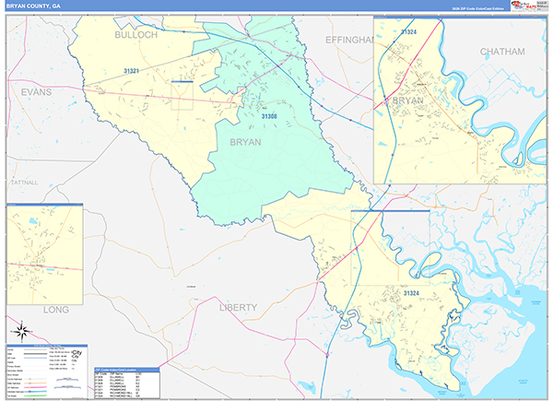The width and height of the screenshot is (553, 401).
Task: Click the EVANS county label
Action: pyautogui.click(x=36, y=92)
